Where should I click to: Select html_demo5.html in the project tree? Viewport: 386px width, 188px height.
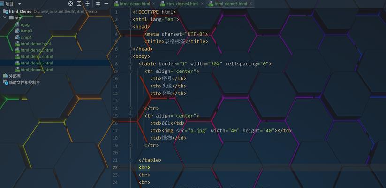(x=37, y=63)
